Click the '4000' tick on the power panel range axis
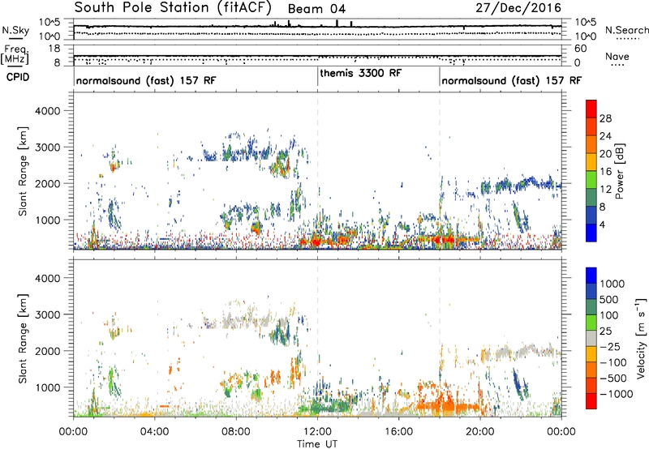Screen dimensions: 649x449 [47, 111]
